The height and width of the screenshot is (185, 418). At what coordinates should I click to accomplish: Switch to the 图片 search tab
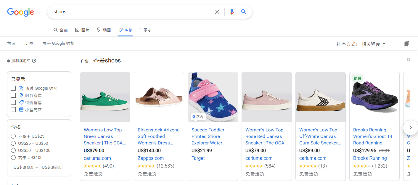(85, 30)
